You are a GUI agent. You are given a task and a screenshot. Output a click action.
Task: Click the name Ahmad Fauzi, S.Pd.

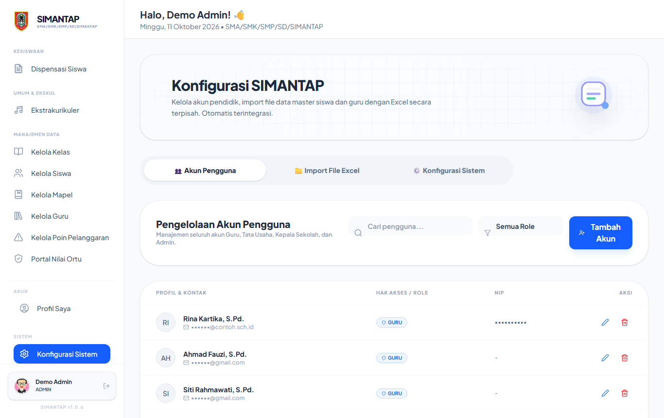[215, 354]
